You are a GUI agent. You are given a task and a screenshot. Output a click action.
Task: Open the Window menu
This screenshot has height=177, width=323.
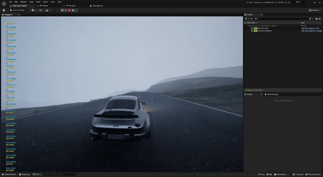point(23,2)
